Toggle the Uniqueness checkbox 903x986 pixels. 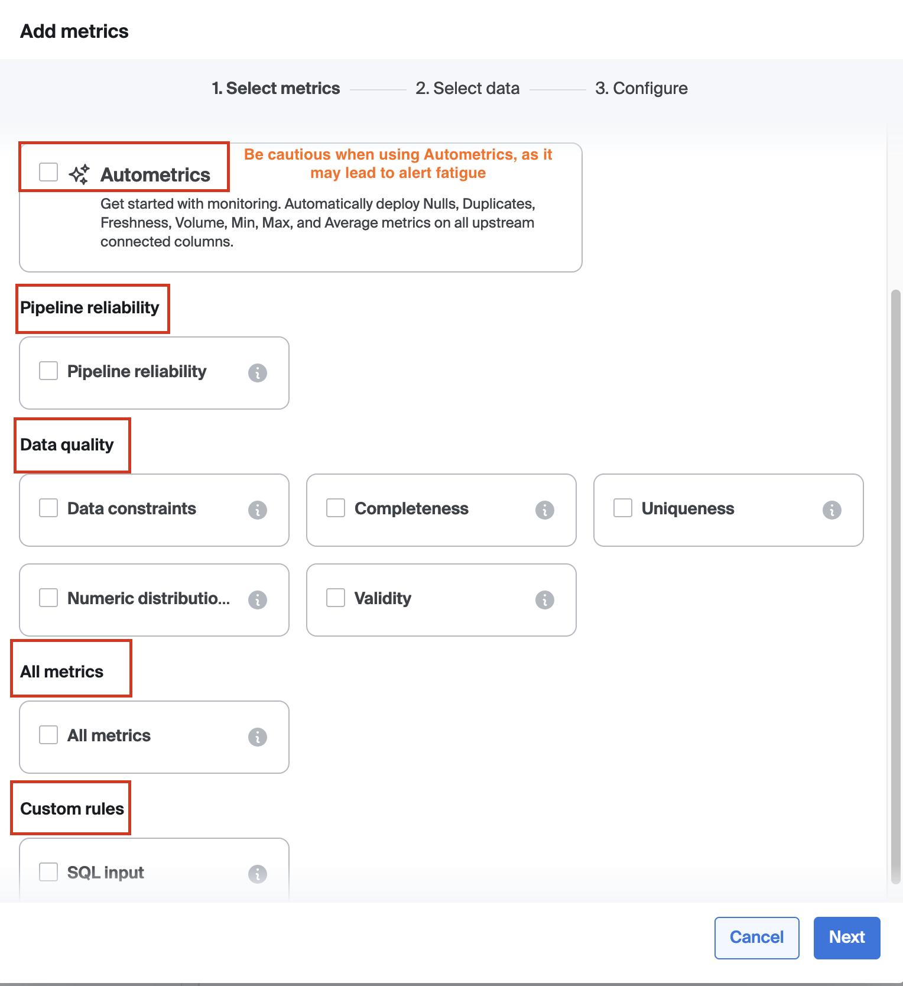click(623, 508)
